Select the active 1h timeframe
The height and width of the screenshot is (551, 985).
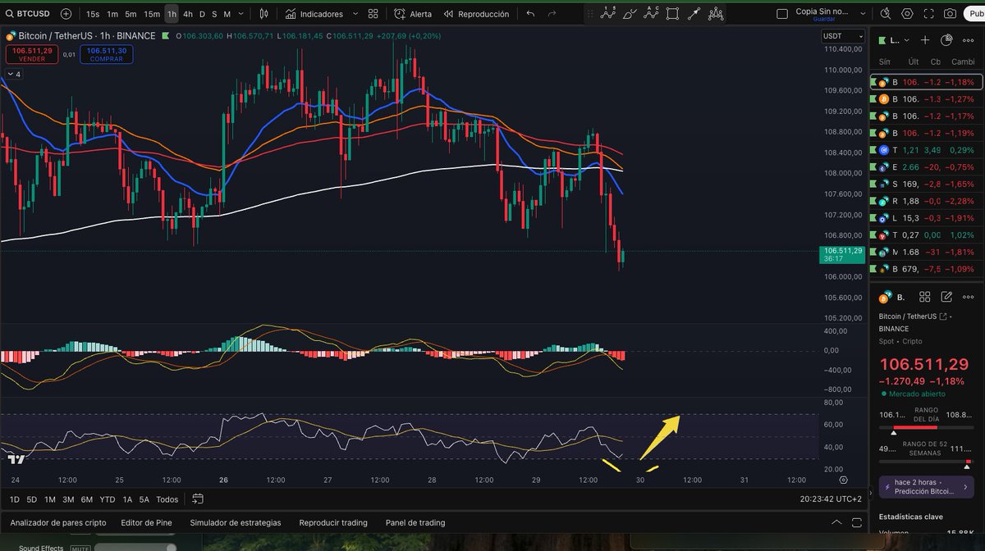(x=172, y=14)
